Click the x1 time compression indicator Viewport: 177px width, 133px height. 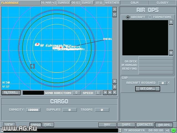click(168, 131)
